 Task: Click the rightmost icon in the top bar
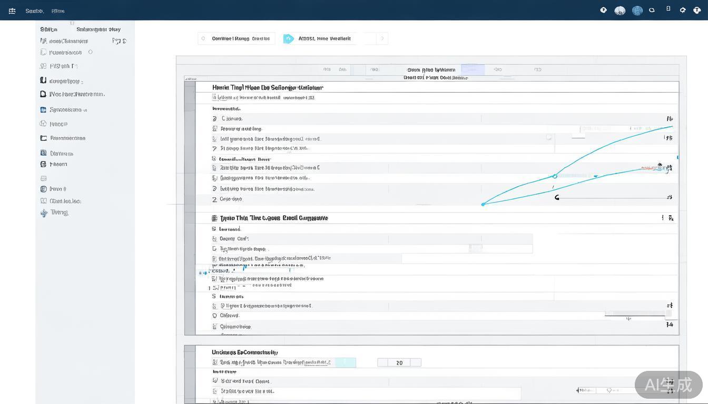(x=697, y=10)
